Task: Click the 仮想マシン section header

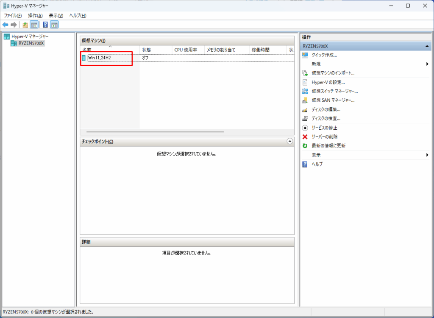Action: (187, 40)
